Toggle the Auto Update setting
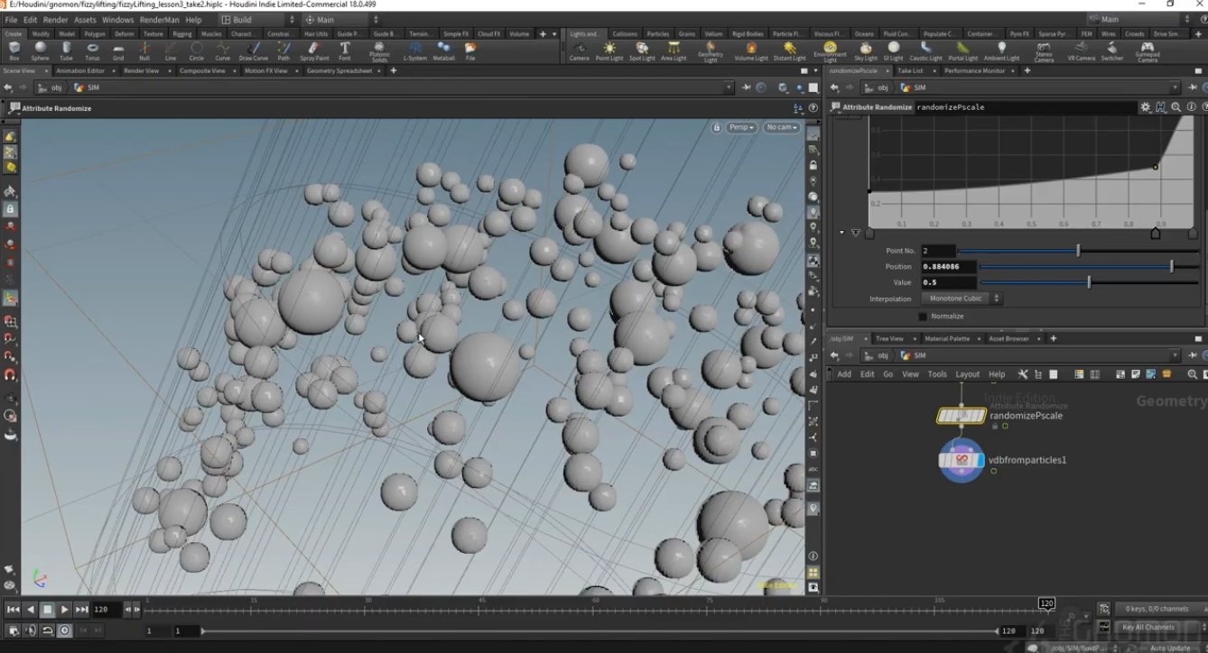 point(1170,648)
